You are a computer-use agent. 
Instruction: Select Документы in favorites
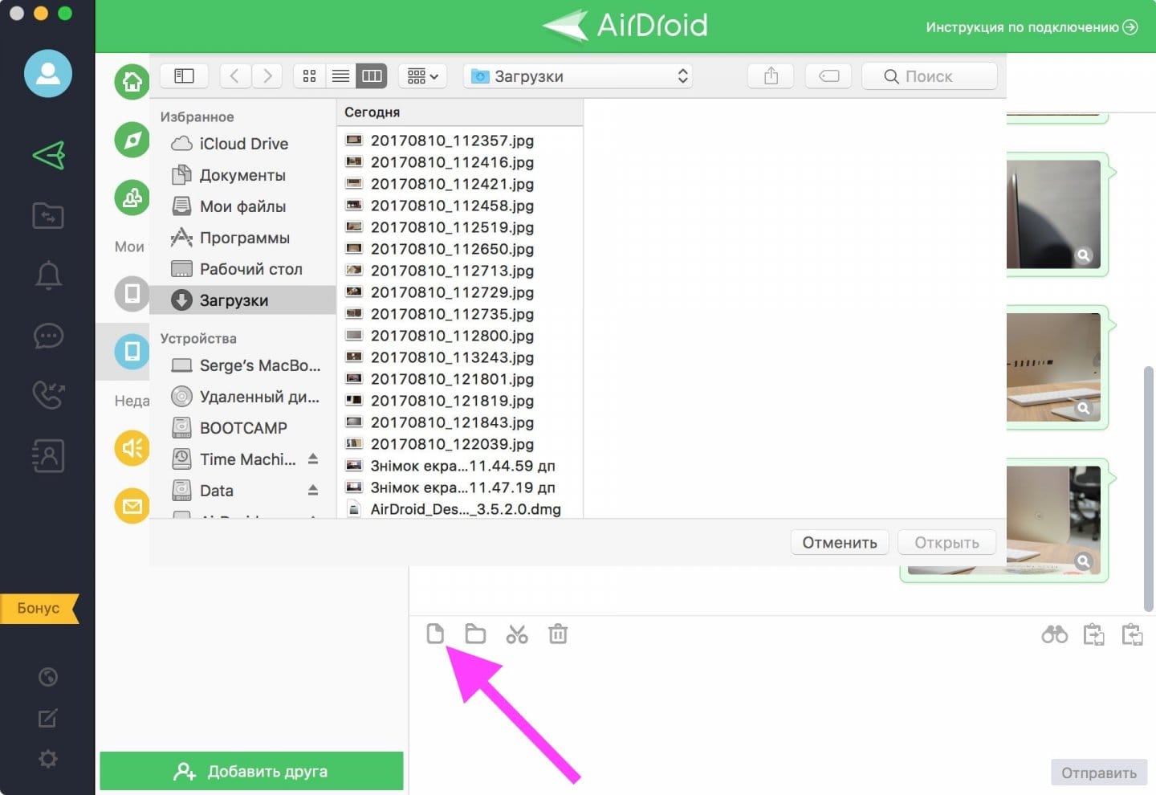tap(242, 175)
